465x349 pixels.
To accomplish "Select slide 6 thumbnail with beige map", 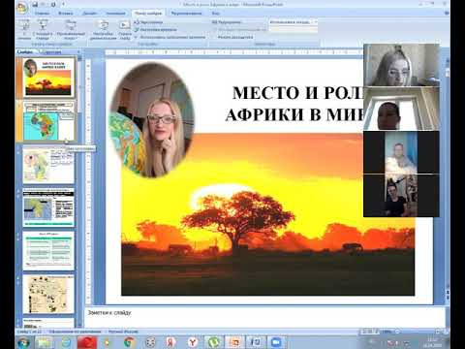I will (x=48, y=294).
